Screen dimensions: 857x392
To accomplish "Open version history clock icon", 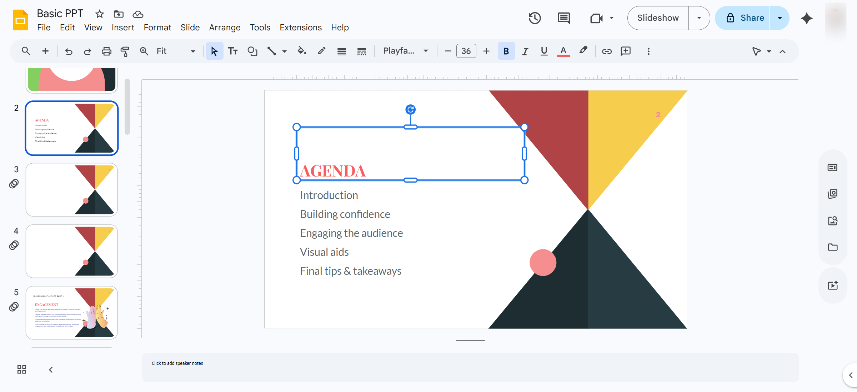I will [x=535, y=18].
